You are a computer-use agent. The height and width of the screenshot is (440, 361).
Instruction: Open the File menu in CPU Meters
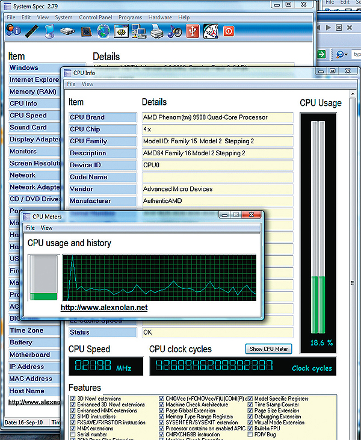click(x=30, y=228)
